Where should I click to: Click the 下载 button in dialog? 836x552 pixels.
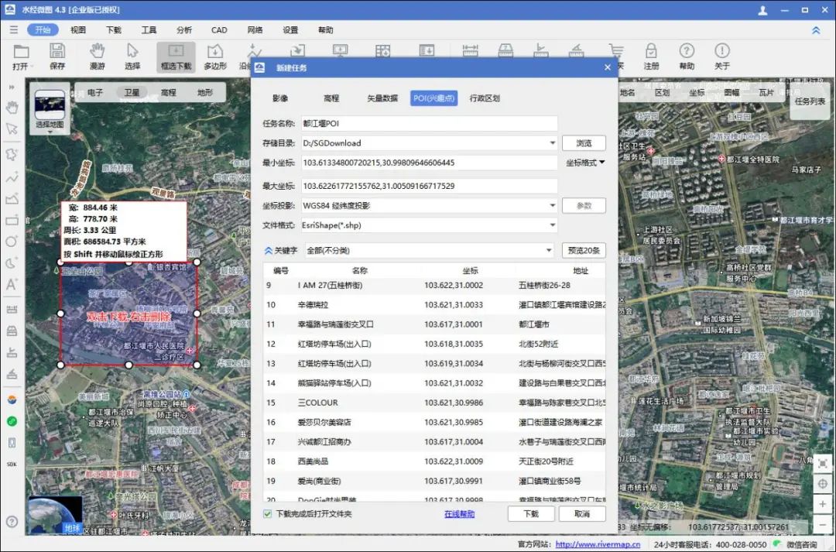[x=531, y=513]
